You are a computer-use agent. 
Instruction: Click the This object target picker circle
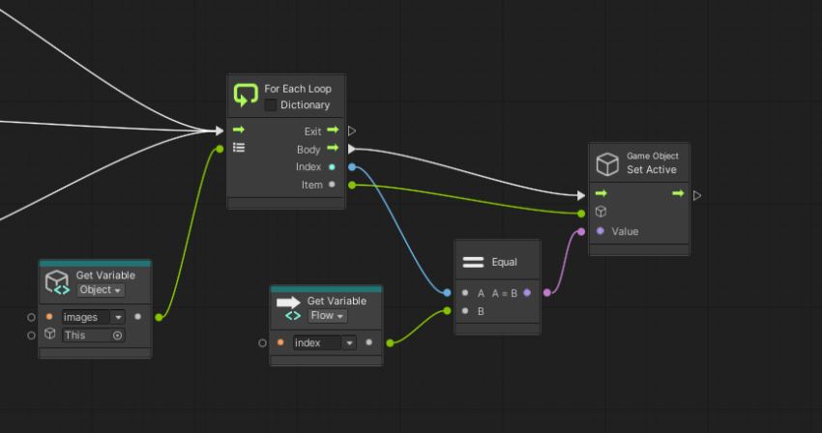point(117,335)
